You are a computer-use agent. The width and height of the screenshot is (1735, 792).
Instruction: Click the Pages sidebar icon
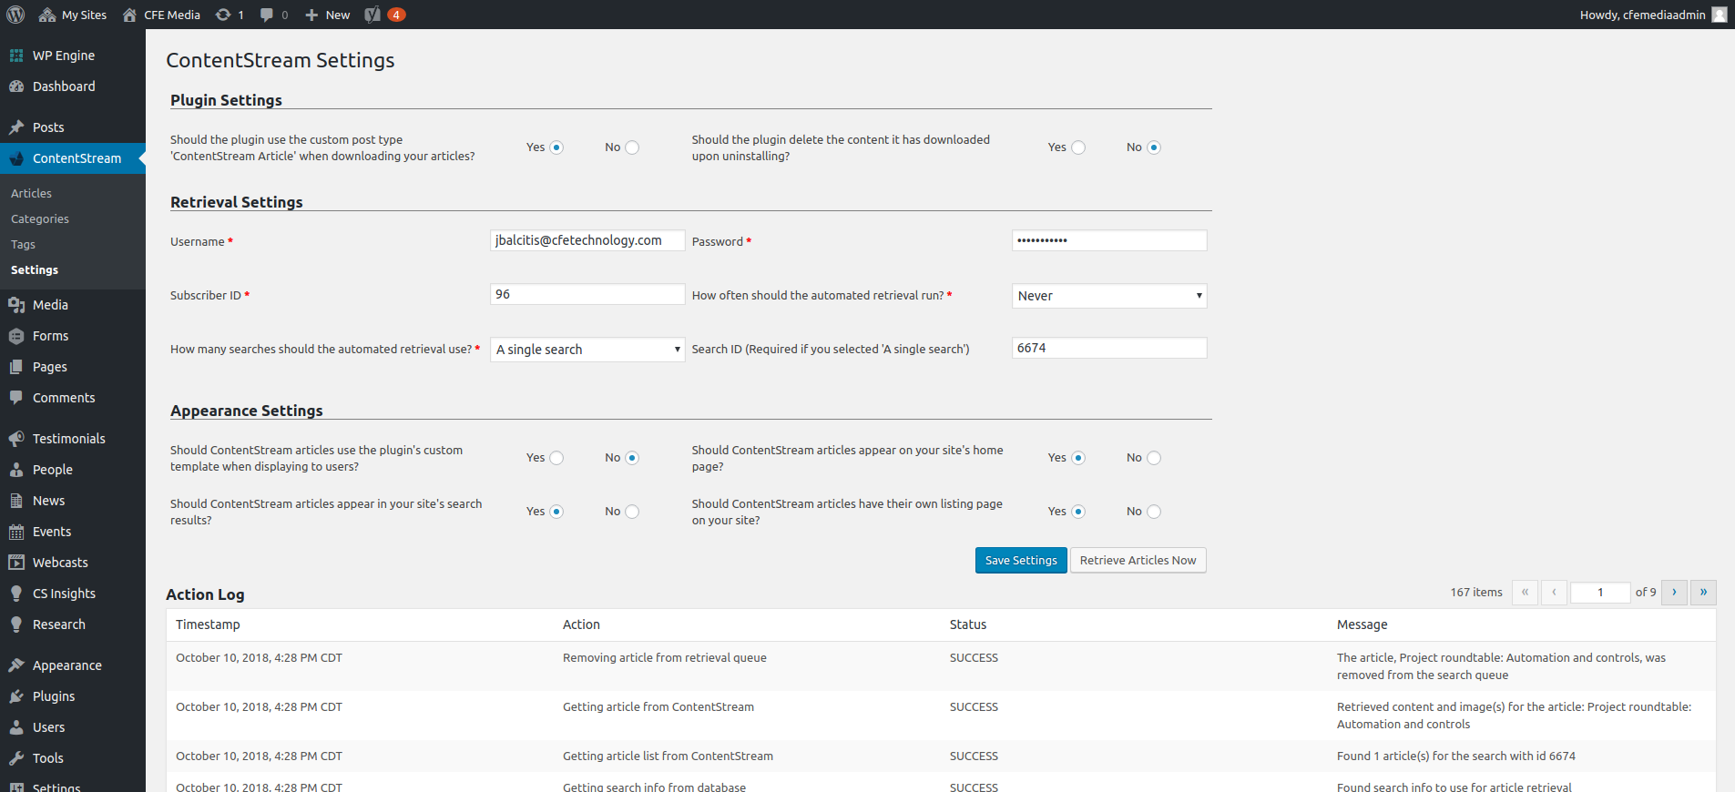(16, 367)
